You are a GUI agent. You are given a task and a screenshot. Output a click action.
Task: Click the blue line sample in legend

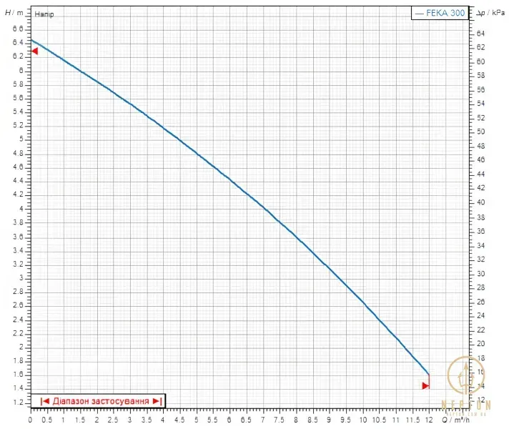pos(420,14)
